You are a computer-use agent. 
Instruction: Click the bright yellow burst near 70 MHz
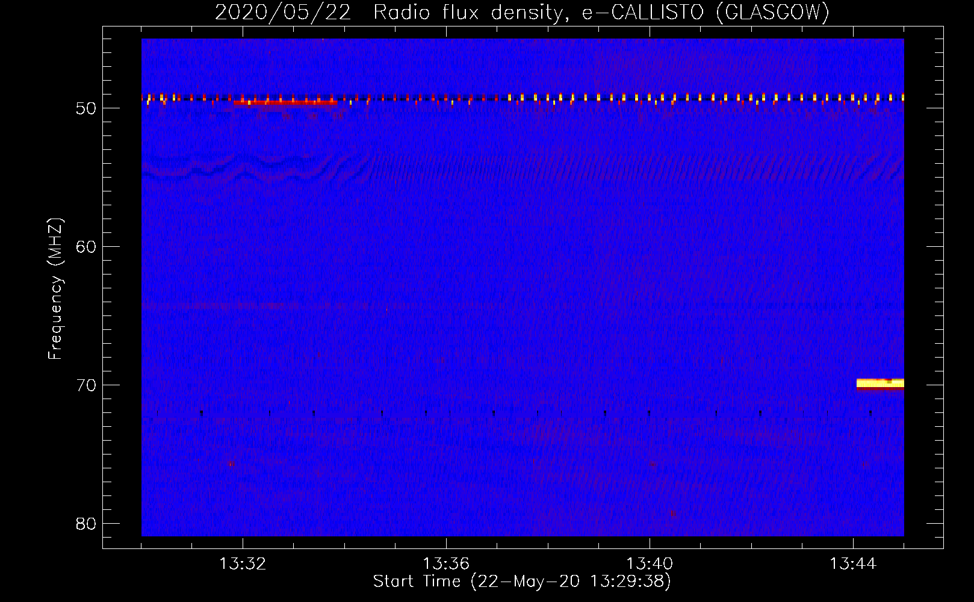(880, 384)
